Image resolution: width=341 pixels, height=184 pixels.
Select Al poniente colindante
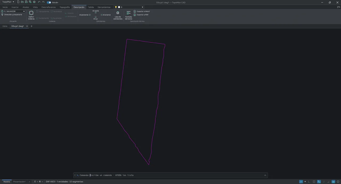coord(85,15)
